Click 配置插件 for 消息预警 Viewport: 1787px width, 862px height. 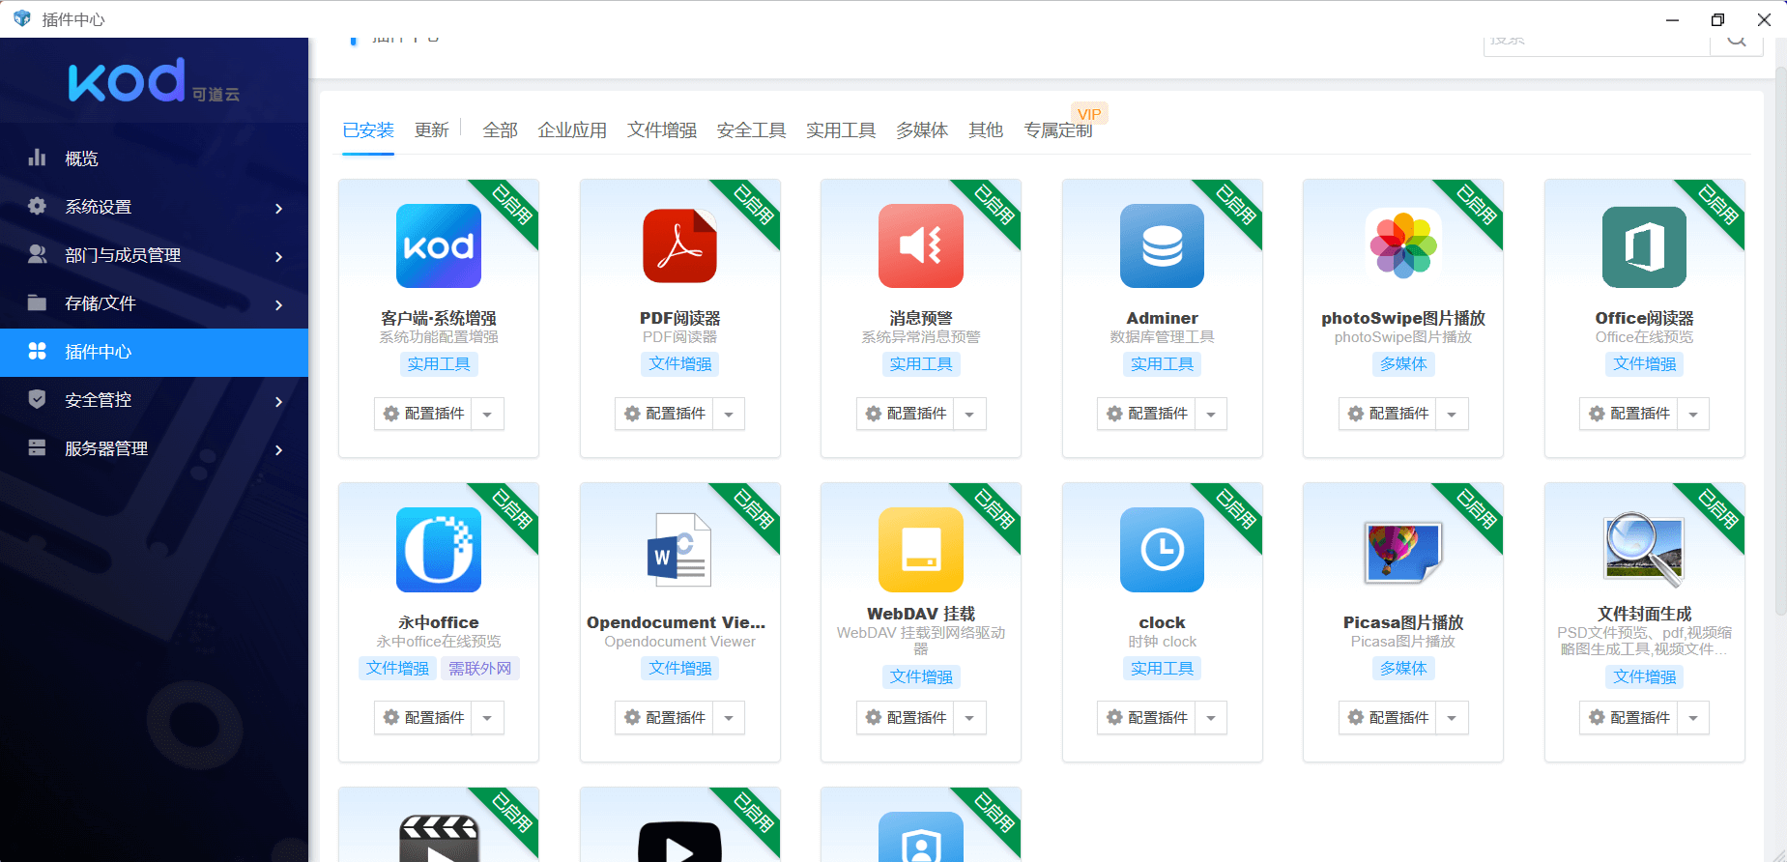(906, 414)
